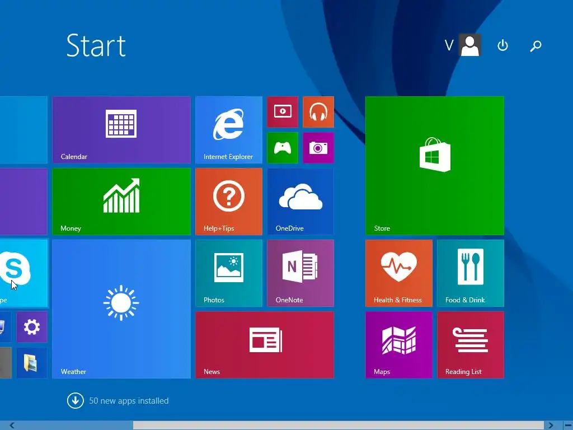Click the scrollbar right arrow
The width and height of the screenshot is (573, 430).
point(551,426)
